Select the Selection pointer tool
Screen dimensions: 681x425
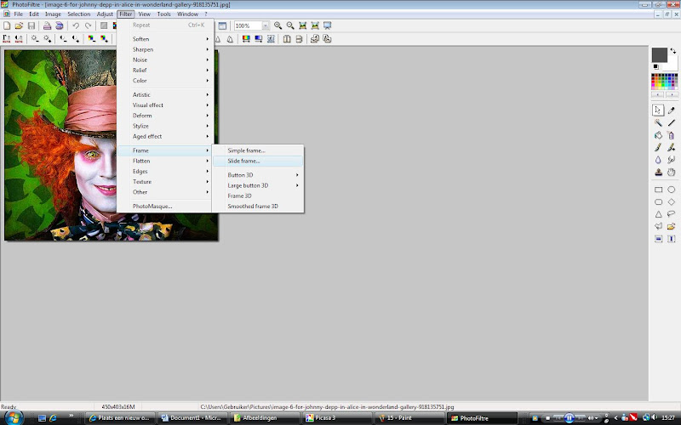[658, 110]
